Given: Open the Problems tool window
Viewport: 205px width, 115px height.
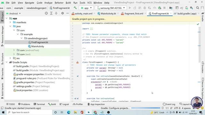Looking at the screenshot, I should (x=24, y=104).
